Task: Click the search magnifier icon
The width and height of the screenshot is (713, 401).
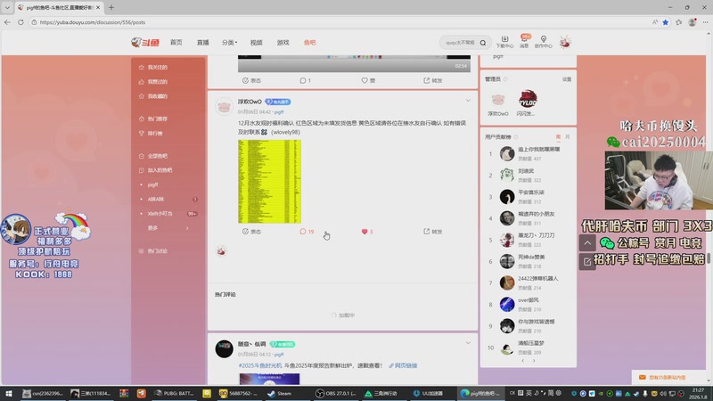Action: point(483,43)
